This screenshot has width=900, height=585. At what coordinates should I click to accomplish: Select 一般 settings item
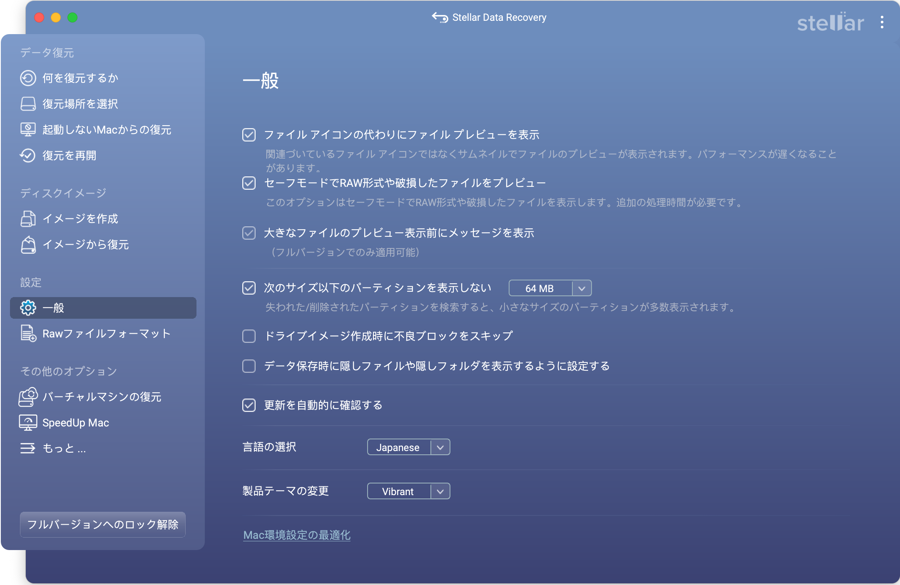click(x=103, y=308)
